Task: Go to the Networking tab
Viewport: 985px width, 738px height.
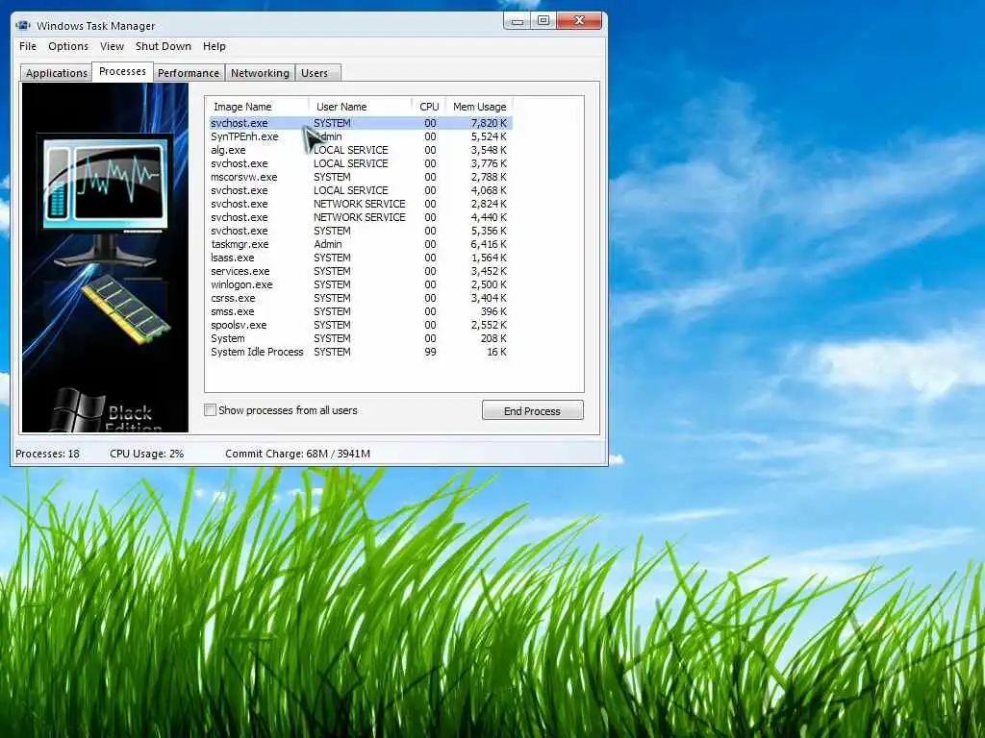Action: pos(260,73)
